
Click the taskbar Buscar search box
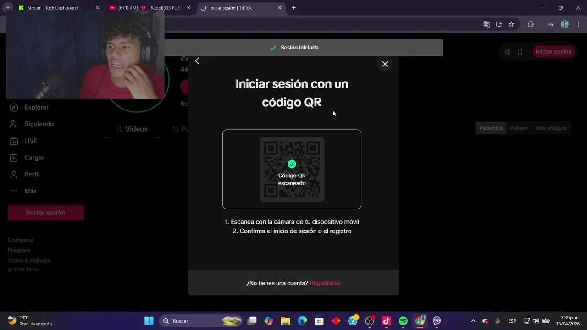[201, 321]
